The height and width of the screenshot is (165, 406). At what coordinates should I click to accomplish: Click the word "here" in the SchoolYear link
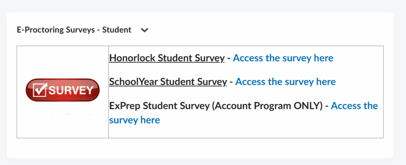click(326, 82)
